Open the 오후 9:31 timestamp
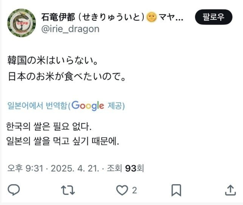This screenshot has width=243, height=205. (x=25, y=168)
